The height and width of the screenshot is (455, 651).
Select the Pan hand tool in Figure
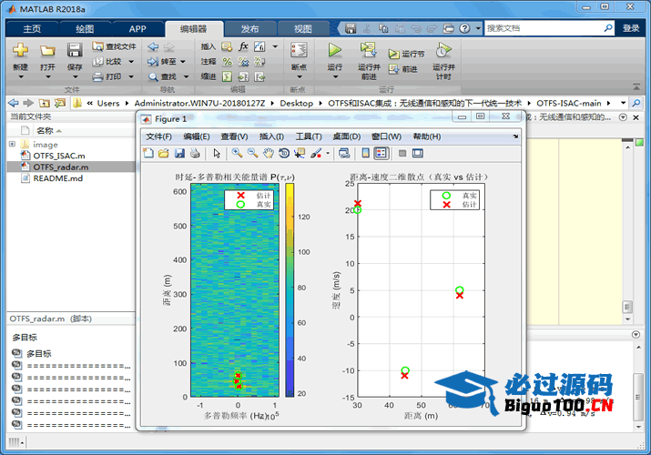point(269,153)
